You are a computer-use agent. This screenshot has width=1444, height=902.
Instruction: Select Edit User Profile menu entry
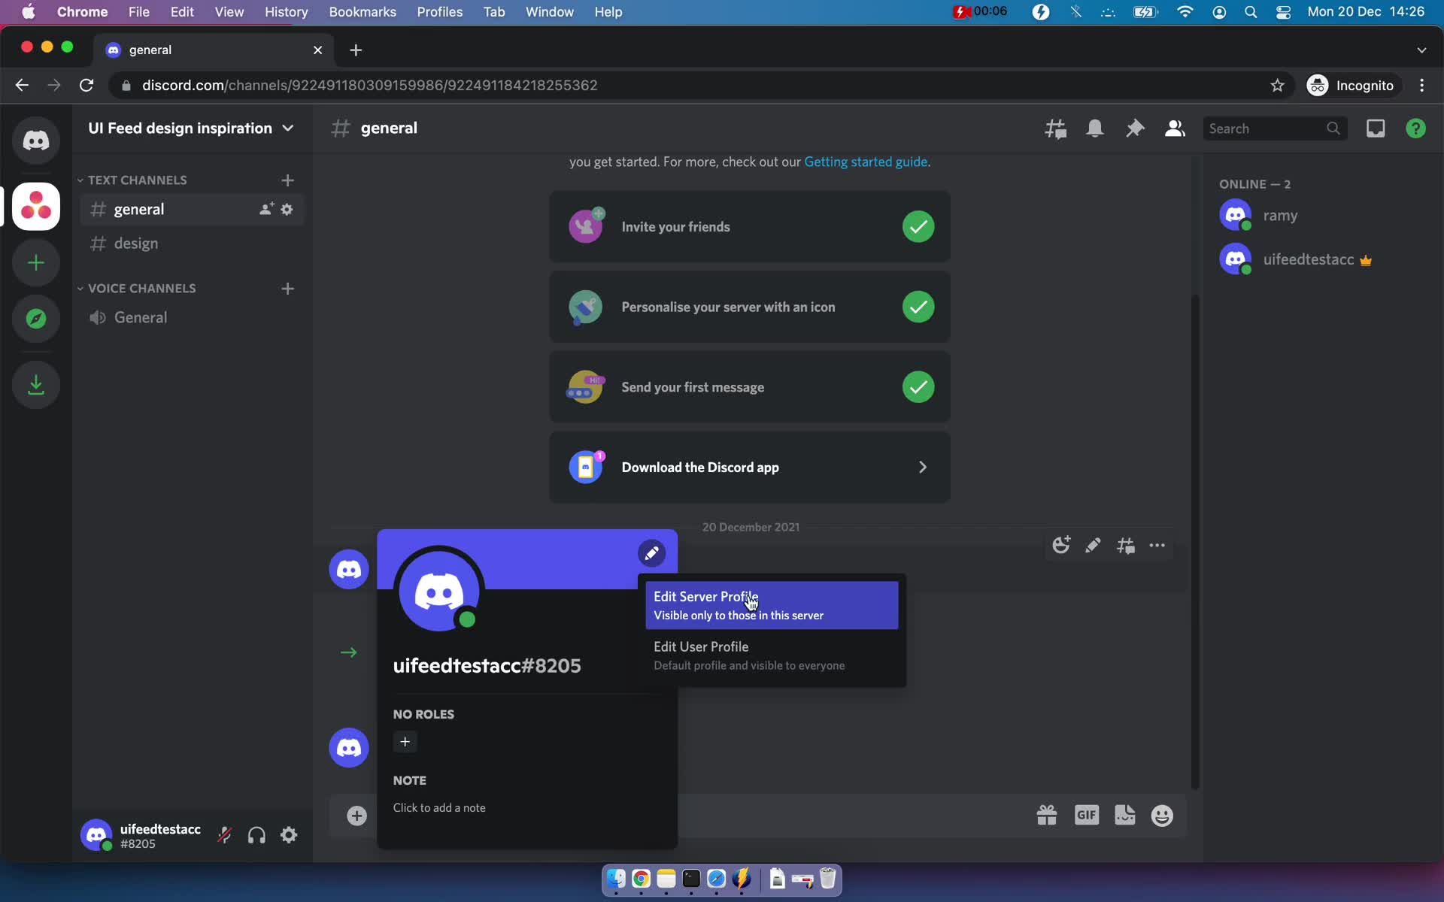[772, 655]
